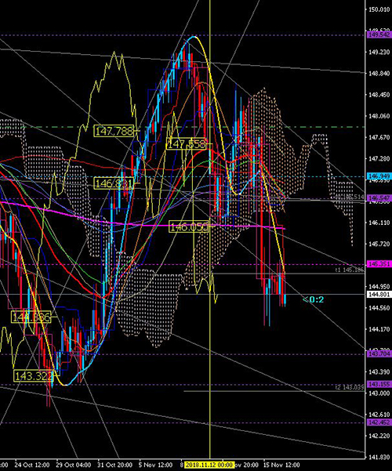Click the 144.560 price scale value

(x=379, y=308)
